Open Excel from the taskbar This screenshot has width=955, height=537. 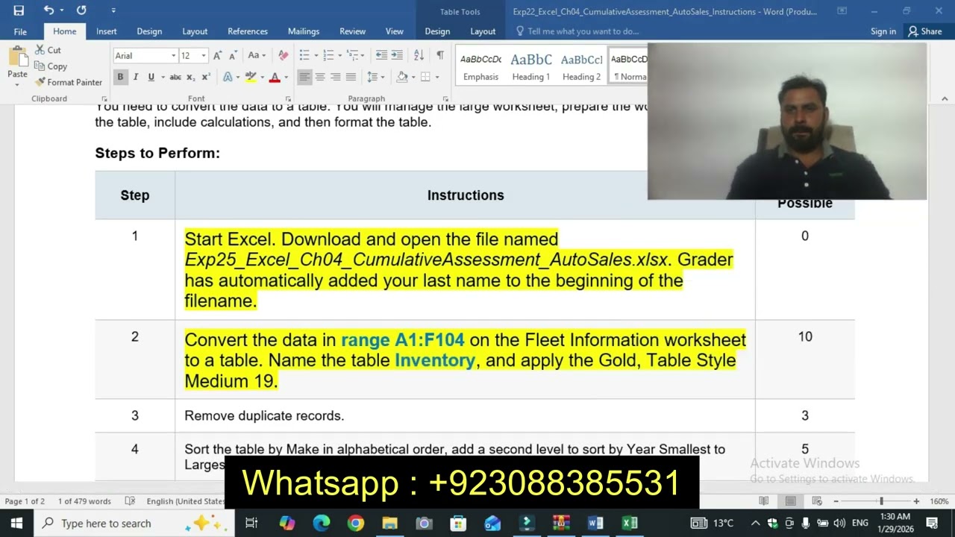tap(630, 524)
